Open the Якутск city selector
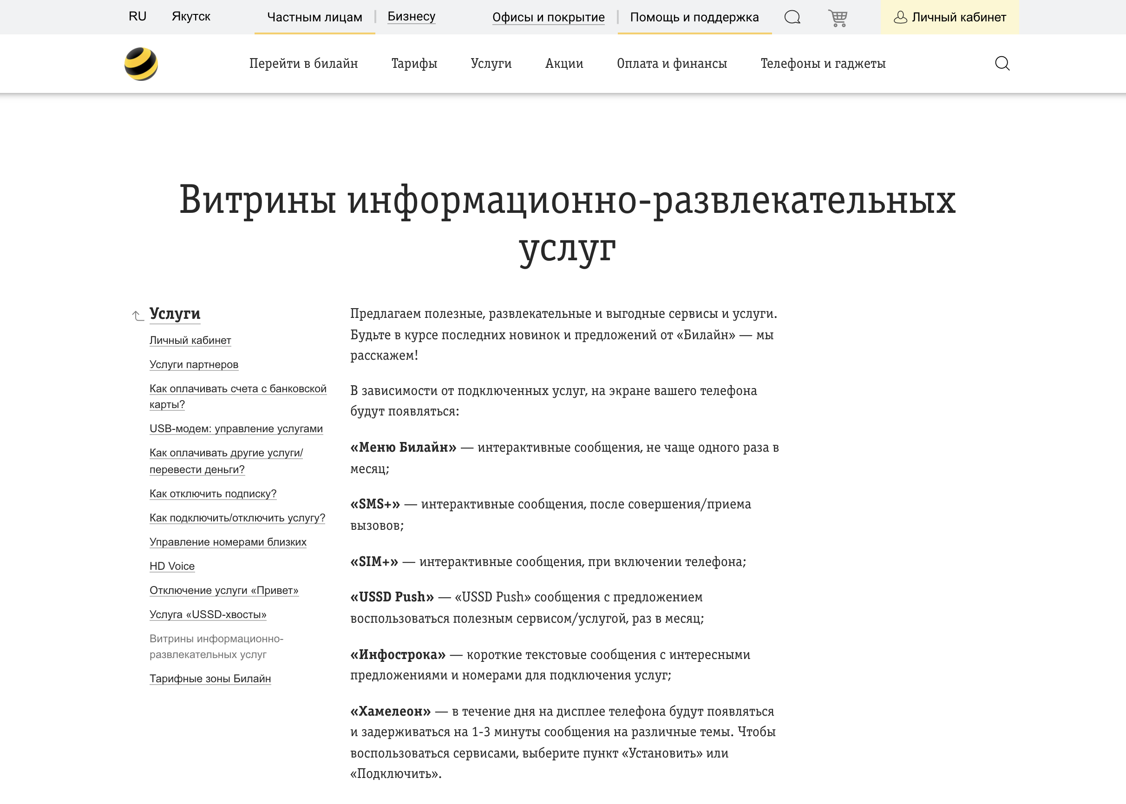1126x804 pixels. 190,16
